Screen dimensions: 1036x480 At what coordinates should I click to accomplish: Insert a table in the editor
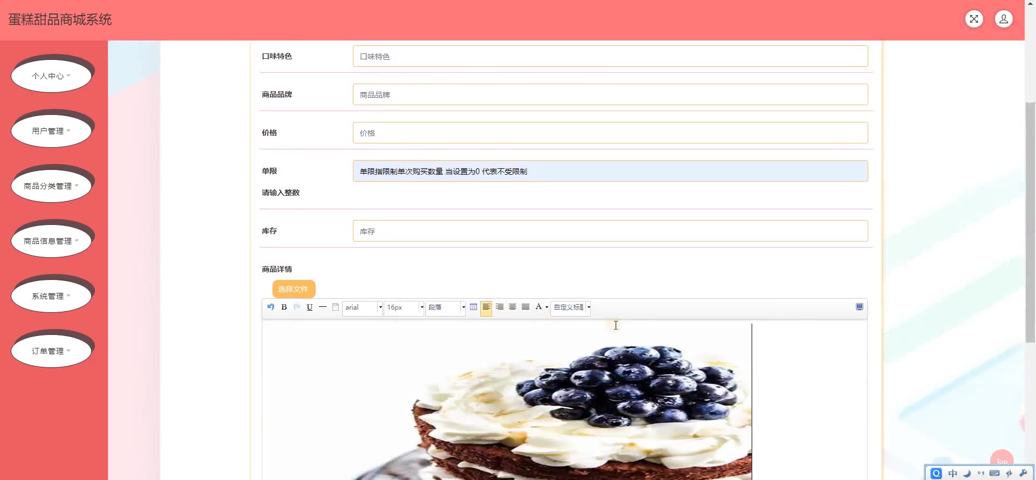pyautogui.click(x=473, y=307)
